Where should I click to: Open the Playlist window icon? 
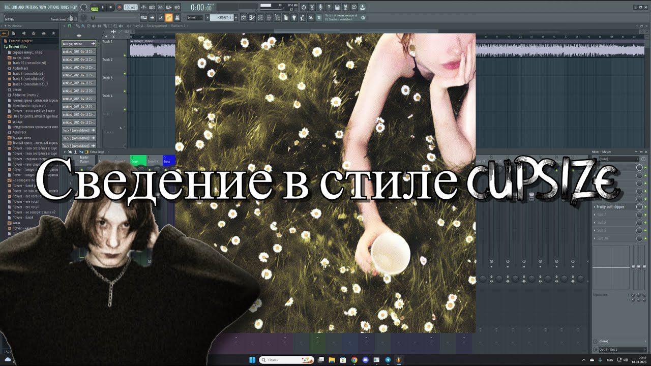(244, 18)
